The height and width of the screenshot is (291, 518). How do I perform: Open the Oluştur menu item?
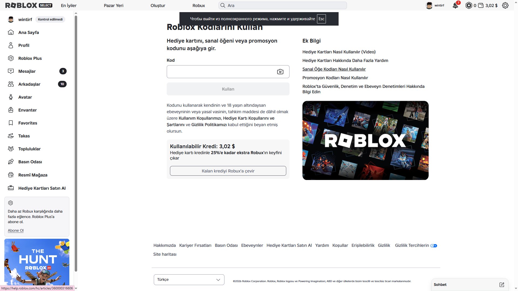tap(158, 5)
